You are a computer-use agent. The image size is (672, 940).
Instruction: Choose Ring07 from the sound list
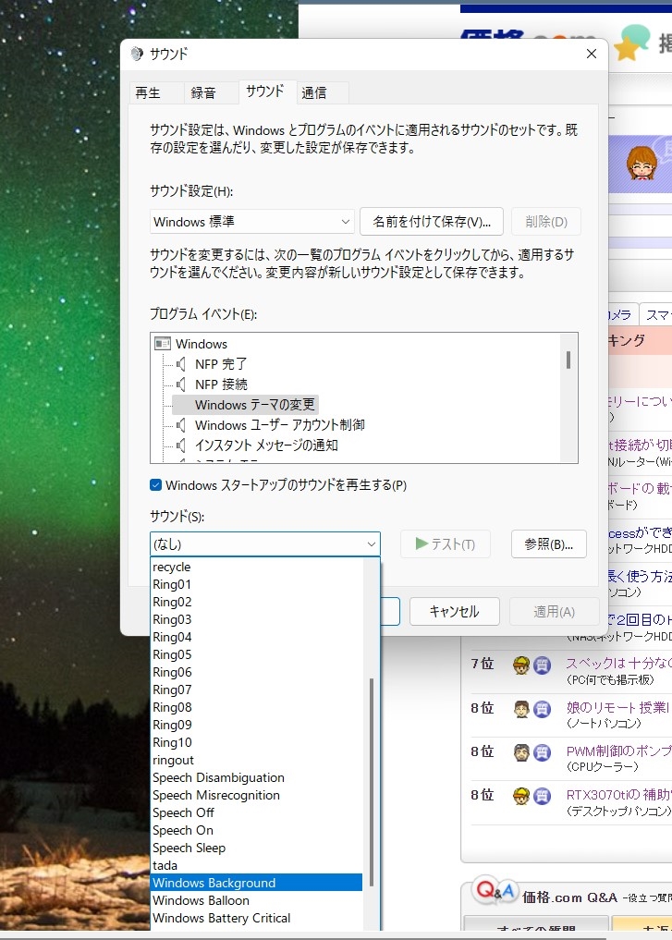(x=257, y=690)
